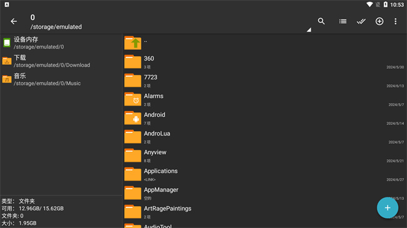Image resolution: width=407 pixels, height=228 pixels.
Task: Tap the Wi-Fi status bar icon
Action: click(x=369, y=4)
